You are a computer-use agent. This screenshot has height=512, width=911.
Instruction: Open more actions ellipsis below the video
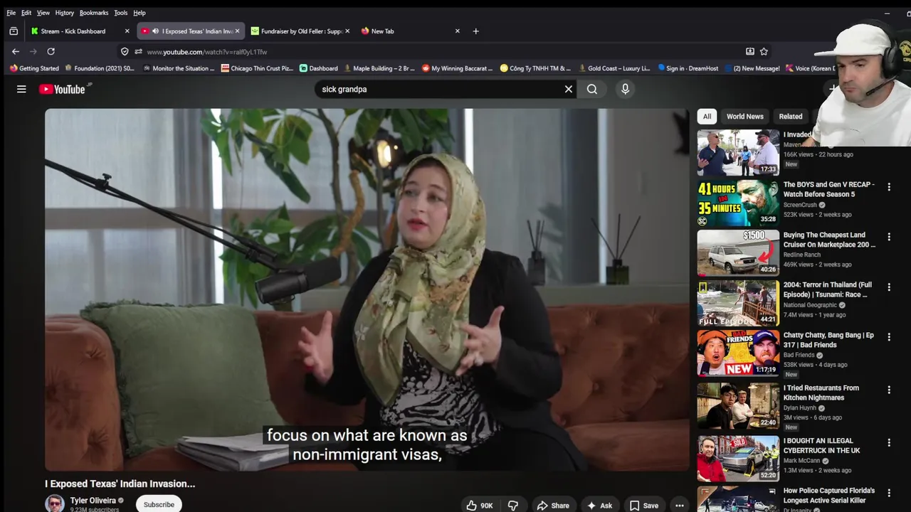point(680,506)
